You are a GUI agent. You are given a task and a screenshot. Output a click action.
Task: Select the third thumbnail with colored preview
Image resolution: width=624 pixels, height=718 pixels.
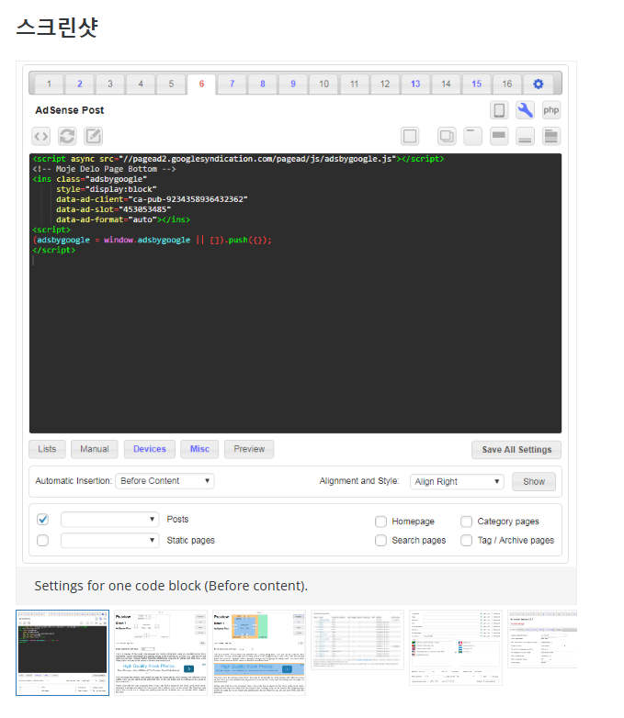(259, 653)
